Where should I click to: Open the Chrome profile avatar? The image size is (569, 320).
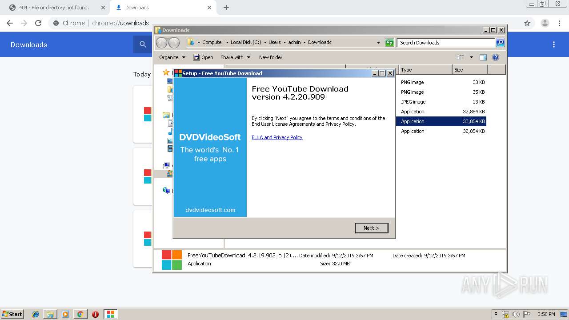(x=545, y=23)
